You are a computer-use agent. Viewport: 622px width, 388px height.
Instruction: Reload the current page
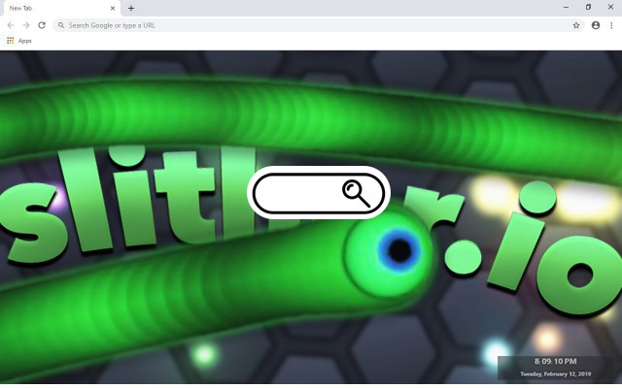click(x=42, y=25)
